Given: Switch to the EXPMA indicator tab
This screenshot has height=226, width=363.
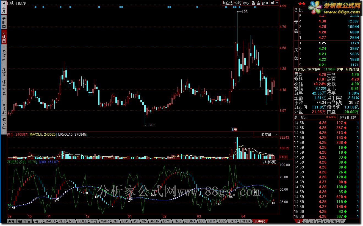Looking at the screenshot, I should (x=245, y=221).
